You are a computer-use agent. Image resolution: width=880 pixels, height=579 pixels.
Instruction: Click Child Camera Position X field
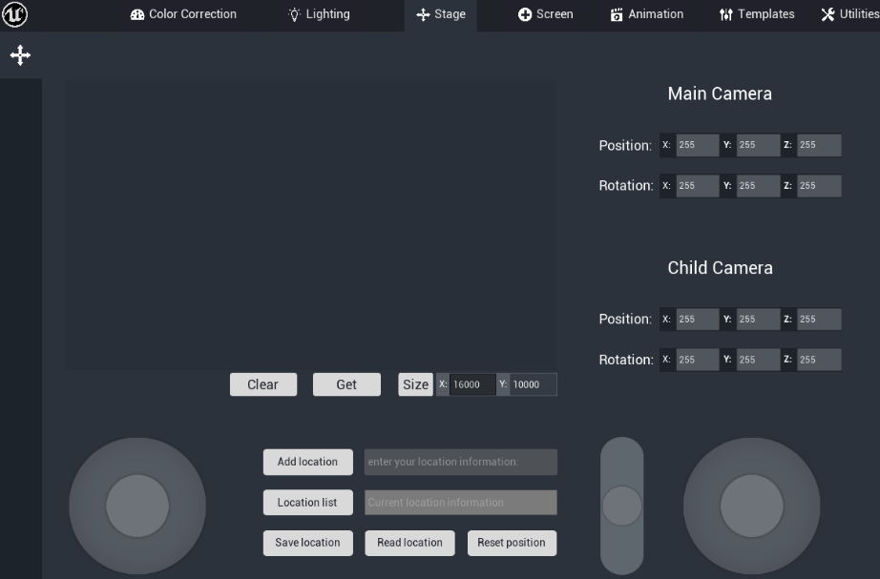point(697,320)
